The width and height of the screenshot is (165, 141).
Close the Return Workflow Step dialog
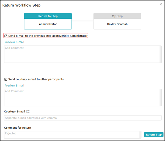tap(161, 4)
